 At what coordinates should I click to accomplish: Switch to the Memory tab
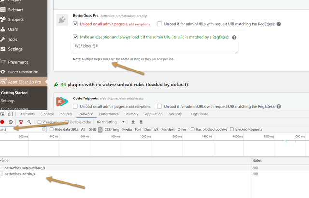click(132, 114)
